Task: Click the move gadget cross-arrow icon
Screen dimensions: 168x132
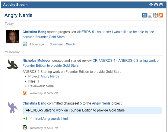Action: click(151, 5)
